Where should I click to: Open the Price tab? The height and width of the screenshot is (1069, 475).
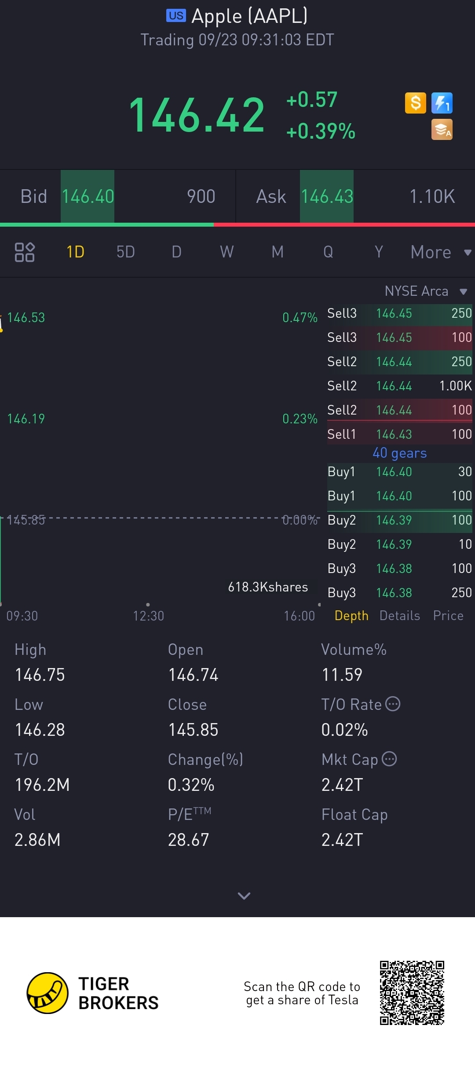(448, 615)
